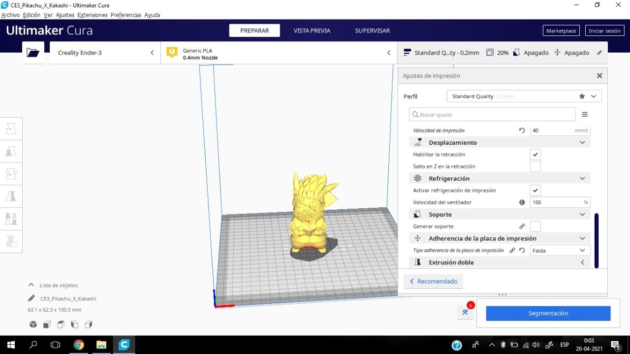This screenshot has width=630, height=354.
Task: Check the Generar soporte checkbox
Action: pyautogui.click(x=535, y=226)
